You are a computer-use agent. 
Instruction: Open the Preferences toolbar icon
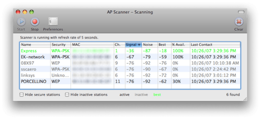tap(53, 22)
